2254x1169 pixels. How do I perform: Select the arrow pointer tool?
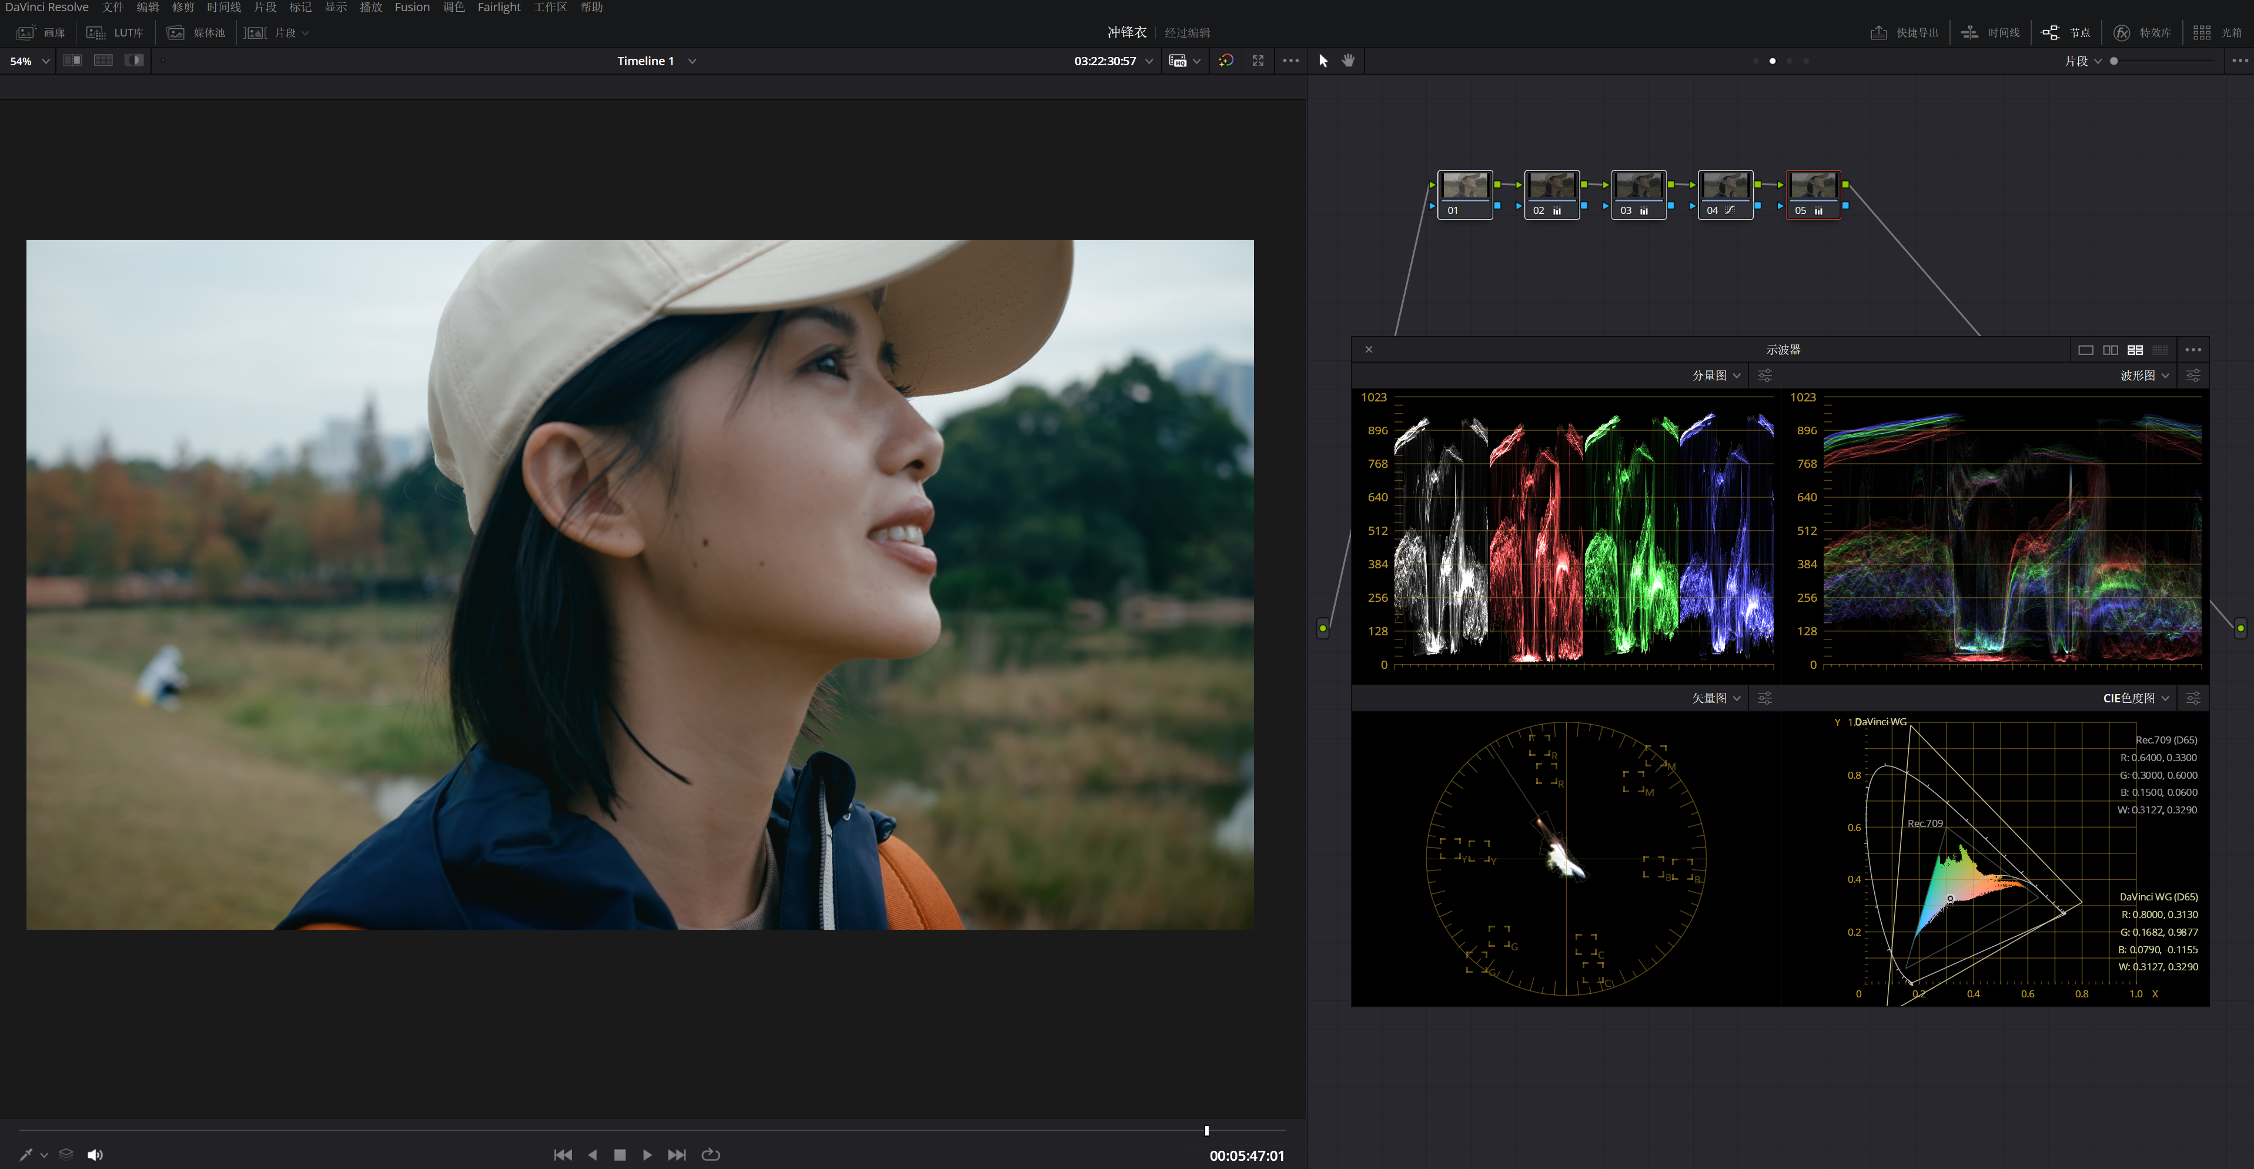[x=1323, y=61]
